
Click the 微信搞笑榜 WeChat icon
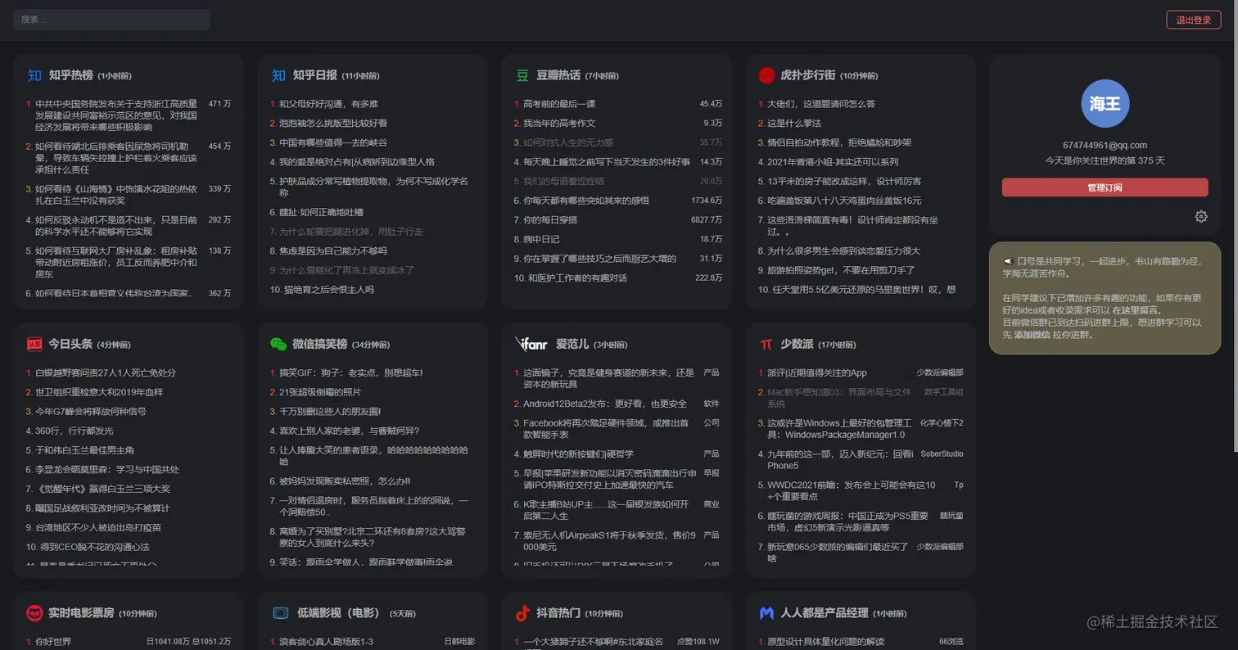(x=278, y=343)
